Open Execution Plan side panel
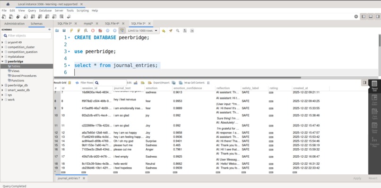 374,142
